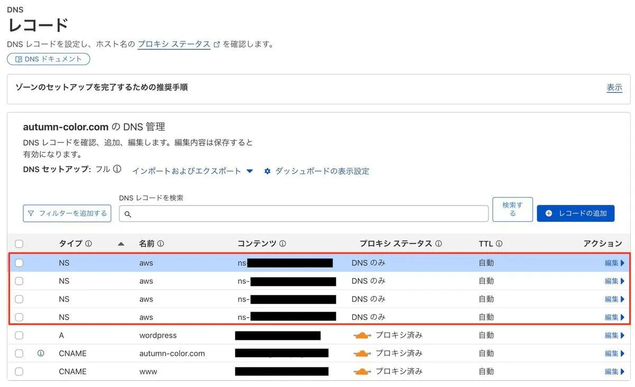Viewport: 635px width, 387px height.
Task: Check the box for the wordpress A record
Action: point(19,335)
